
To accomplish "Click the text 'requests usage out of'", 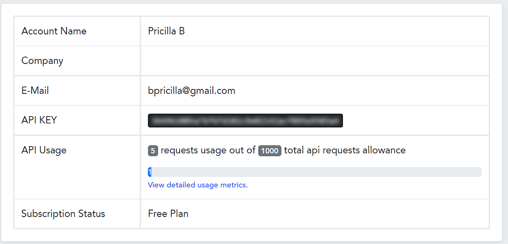I will (x=208, y=150).
